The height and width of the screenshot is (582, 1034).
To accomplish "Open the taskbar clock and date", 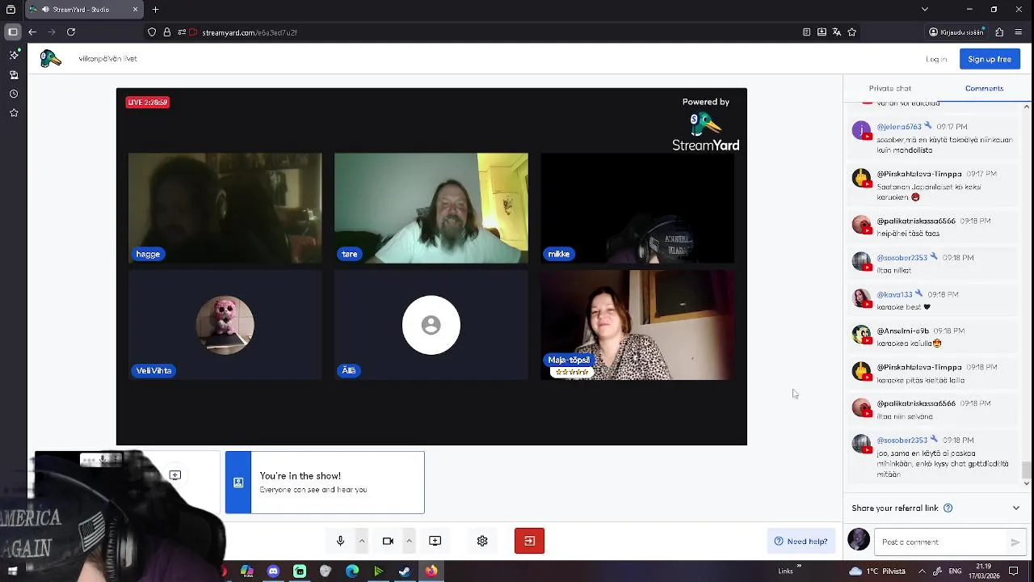I will click(x=983, y=571).
